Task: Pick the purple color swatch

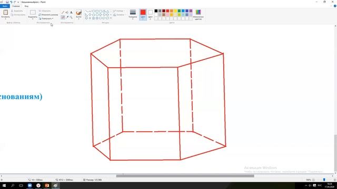Action: (x=191, y=11)
